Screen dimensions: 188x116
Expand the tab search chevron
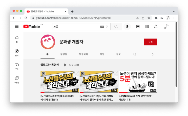point(174,11)
